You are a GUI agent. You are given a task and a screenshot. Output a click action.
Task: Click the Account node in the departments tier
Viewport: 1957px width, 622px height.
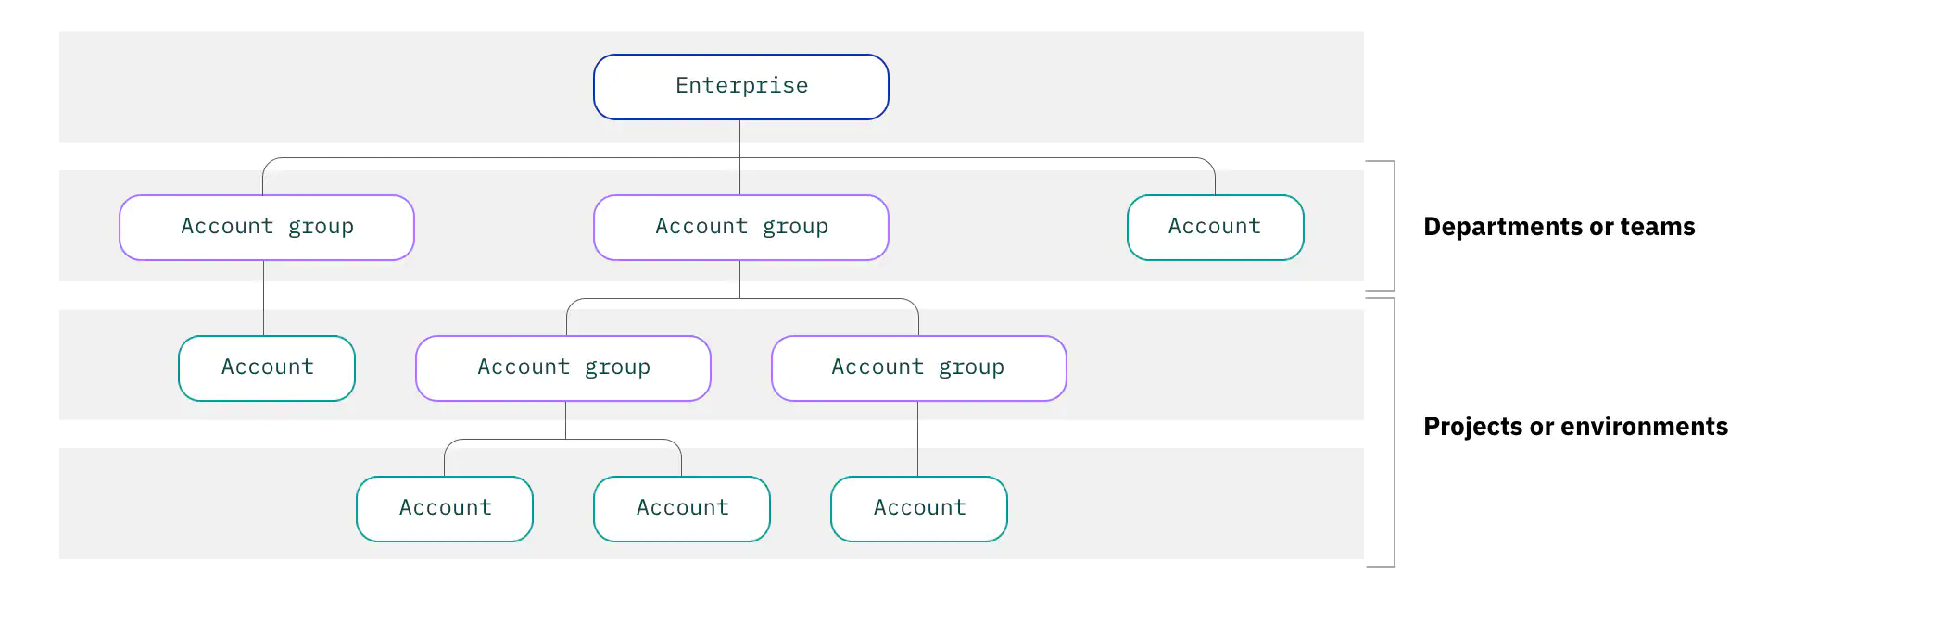[1215, 227]
